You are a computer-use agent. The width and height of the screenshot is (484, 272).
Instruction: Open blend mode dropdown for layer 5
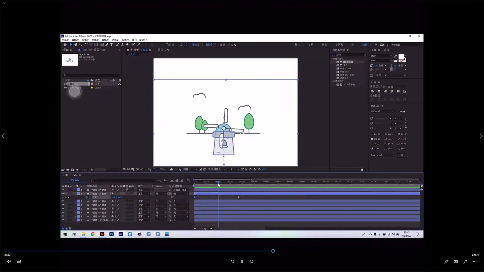pyautogui.click(x=143, y=209)
